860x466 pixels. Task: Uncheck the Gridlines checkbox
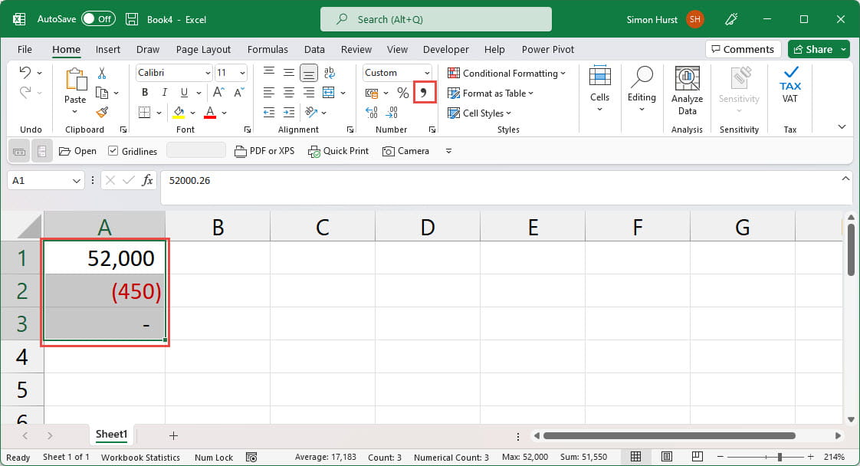coord(113,151)
